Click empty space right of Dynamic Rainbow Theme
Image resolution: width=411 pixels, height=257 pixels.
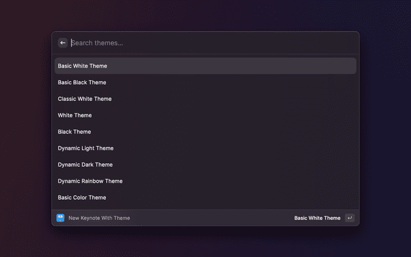pos(257,181)
